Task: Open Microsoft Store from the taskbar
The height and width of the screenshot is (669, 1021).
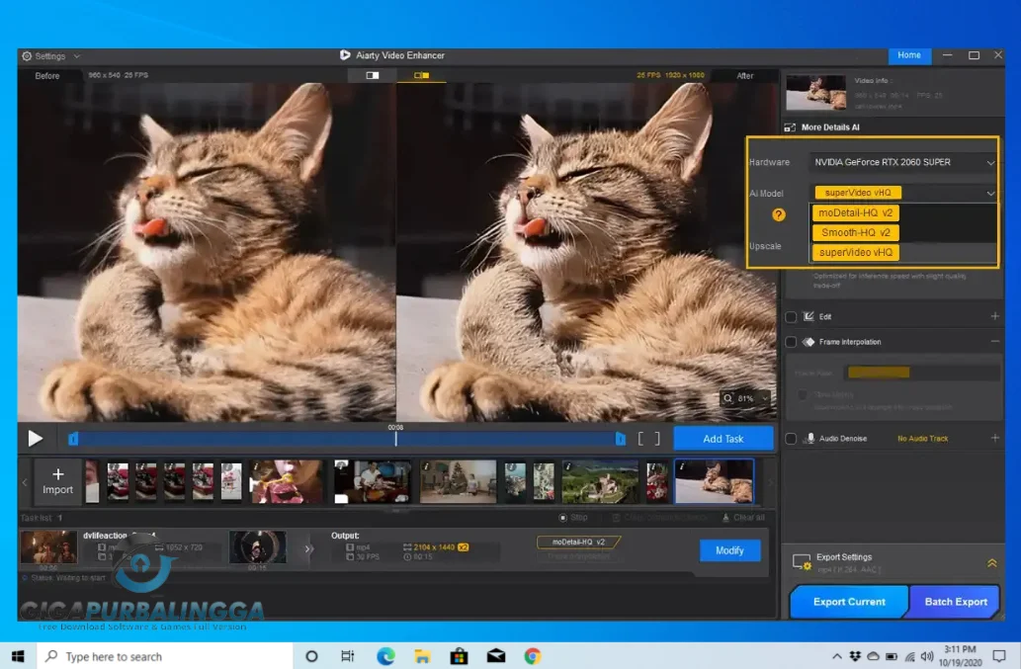Action: click(x=459, y=656)
